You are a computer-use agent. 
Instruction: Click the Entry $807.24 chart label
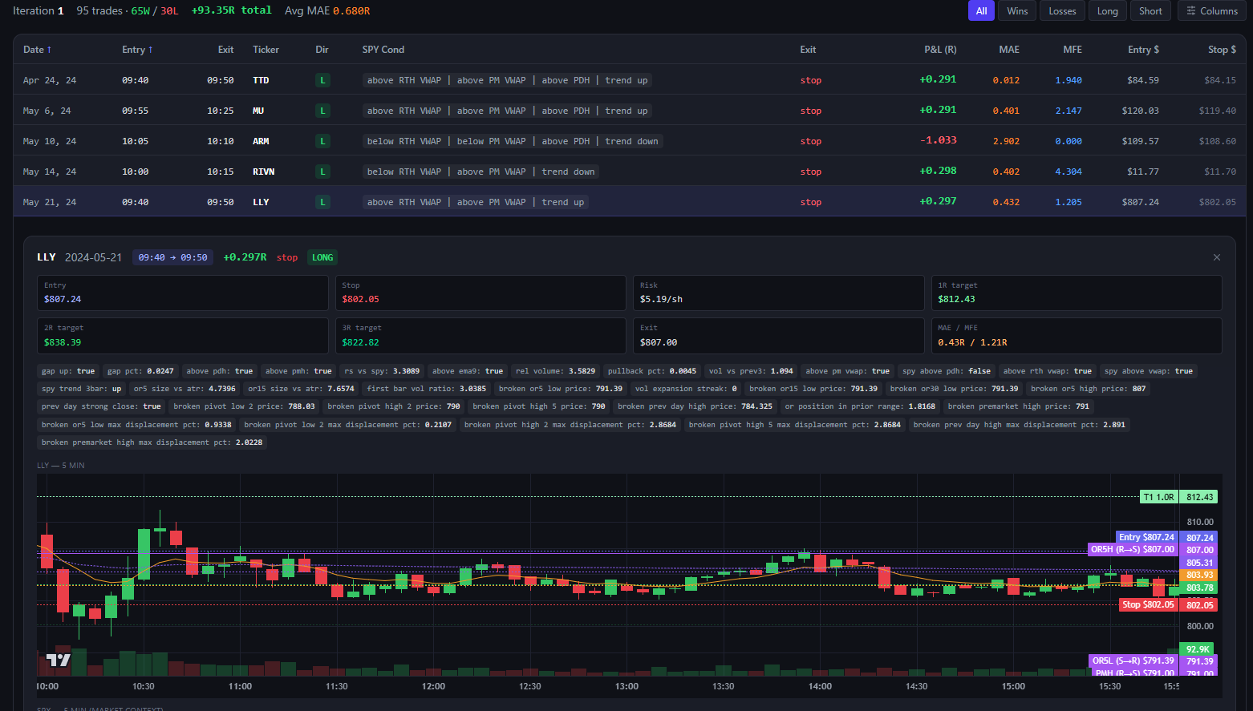(x=1146, y=537)
